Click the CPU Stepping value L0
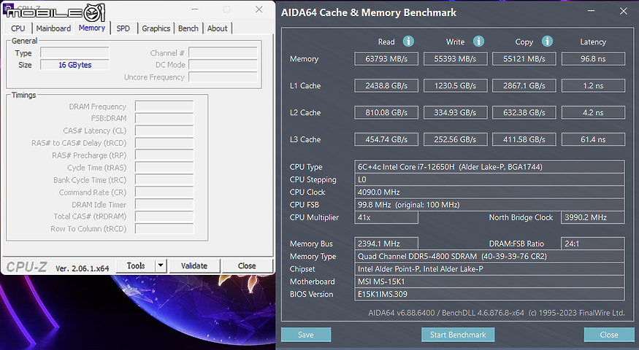 point(489,179)
